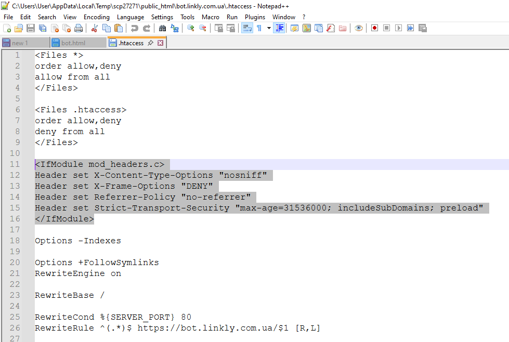Click the define your language icon
Image resolution: width=509 pixels, height=342 pixels.
pos(295,28)
